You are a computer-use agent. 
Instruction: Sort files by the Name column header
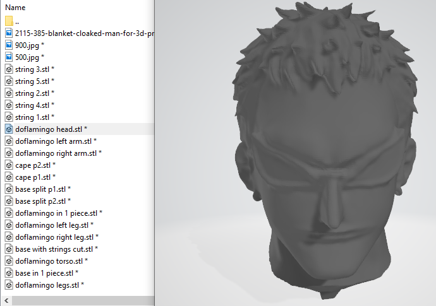point(15,8)
